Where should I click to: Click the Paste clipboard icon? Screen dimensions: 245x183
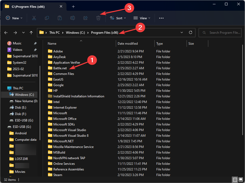point(60,18)
